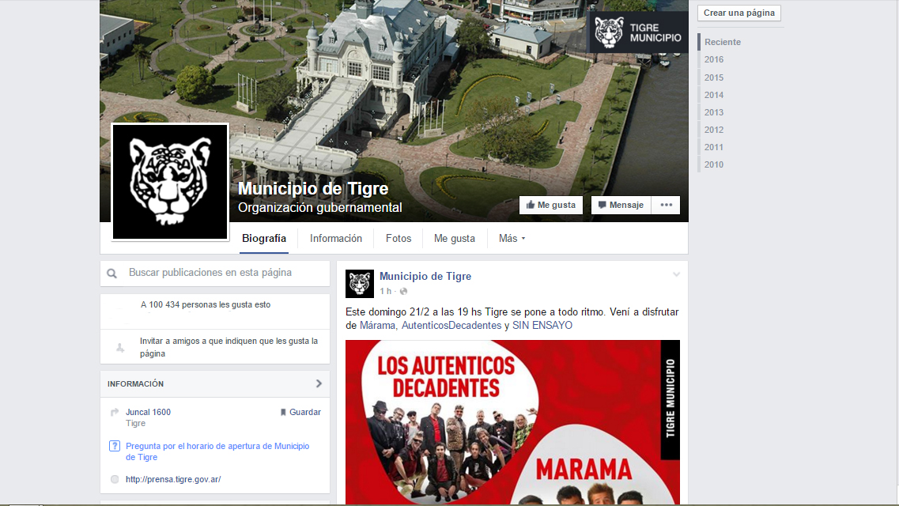
Task: Open the Fotos tab
Action: click(399, 239)
